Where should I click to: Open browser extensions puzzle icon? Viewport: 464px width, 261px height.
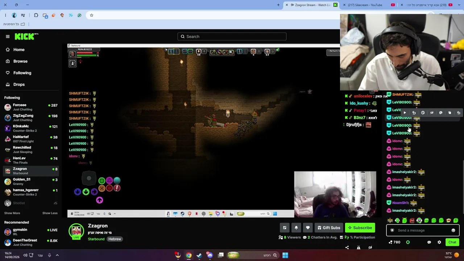36,15
